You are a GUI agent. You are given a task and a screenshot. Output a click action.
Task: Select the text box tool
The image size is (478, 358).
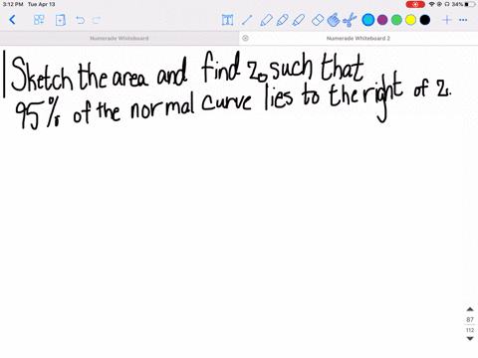click(227, 20)
